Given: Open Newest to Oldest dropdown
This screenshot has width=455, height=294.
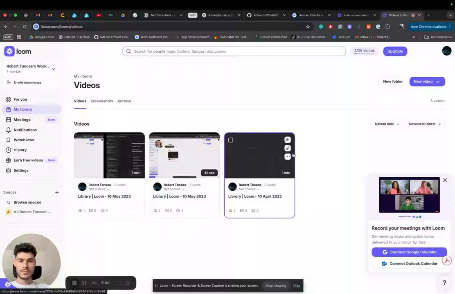Looking at the screenshot, I should click(x=425, y=124).
